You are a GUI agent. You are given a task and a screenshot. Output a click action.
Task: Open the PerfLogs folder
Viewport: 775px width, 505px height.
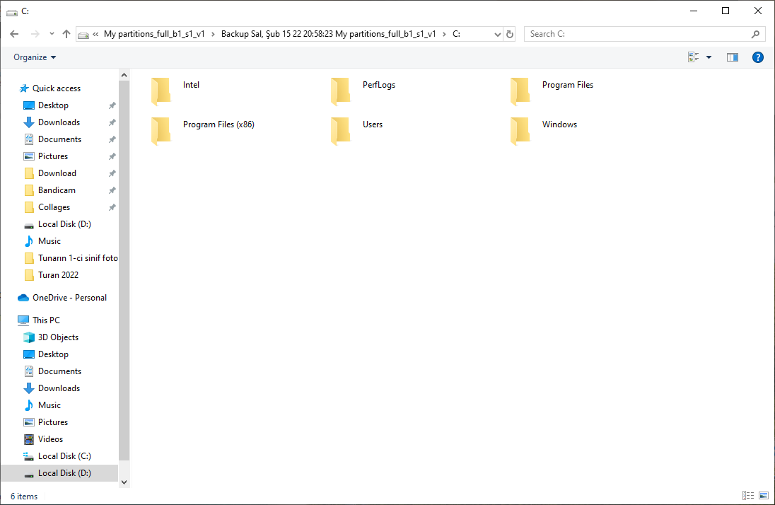click(363, 91)
